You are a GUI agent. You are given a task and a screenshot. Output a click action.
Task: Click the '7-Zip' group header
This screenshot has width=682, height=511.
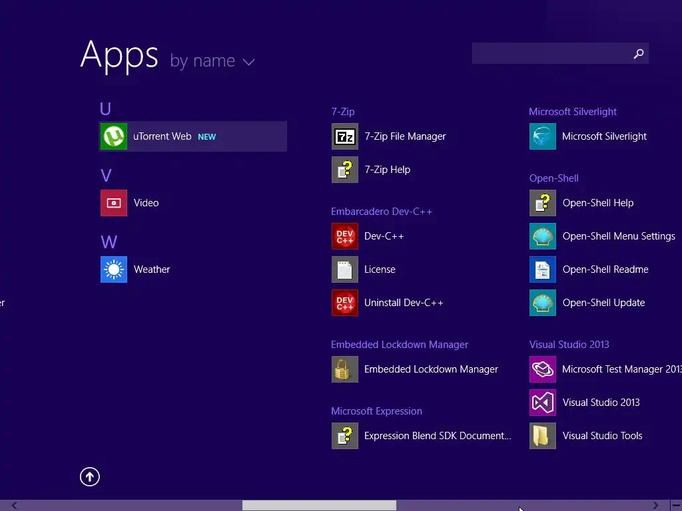[x=343, y=112]
